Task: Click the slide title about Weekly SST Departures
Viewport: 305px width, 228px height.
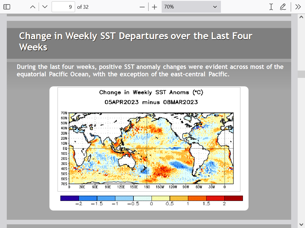Action: click(x=135, y=41)
